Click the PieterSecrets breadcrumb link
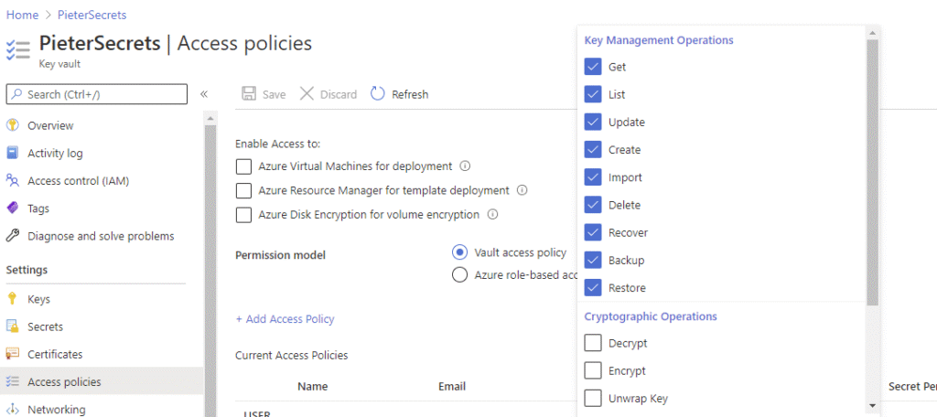 [x=92, y=15]
